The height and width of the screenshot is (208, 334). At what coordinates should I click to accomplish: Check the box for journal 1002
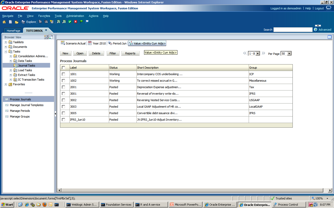[63, 81]
